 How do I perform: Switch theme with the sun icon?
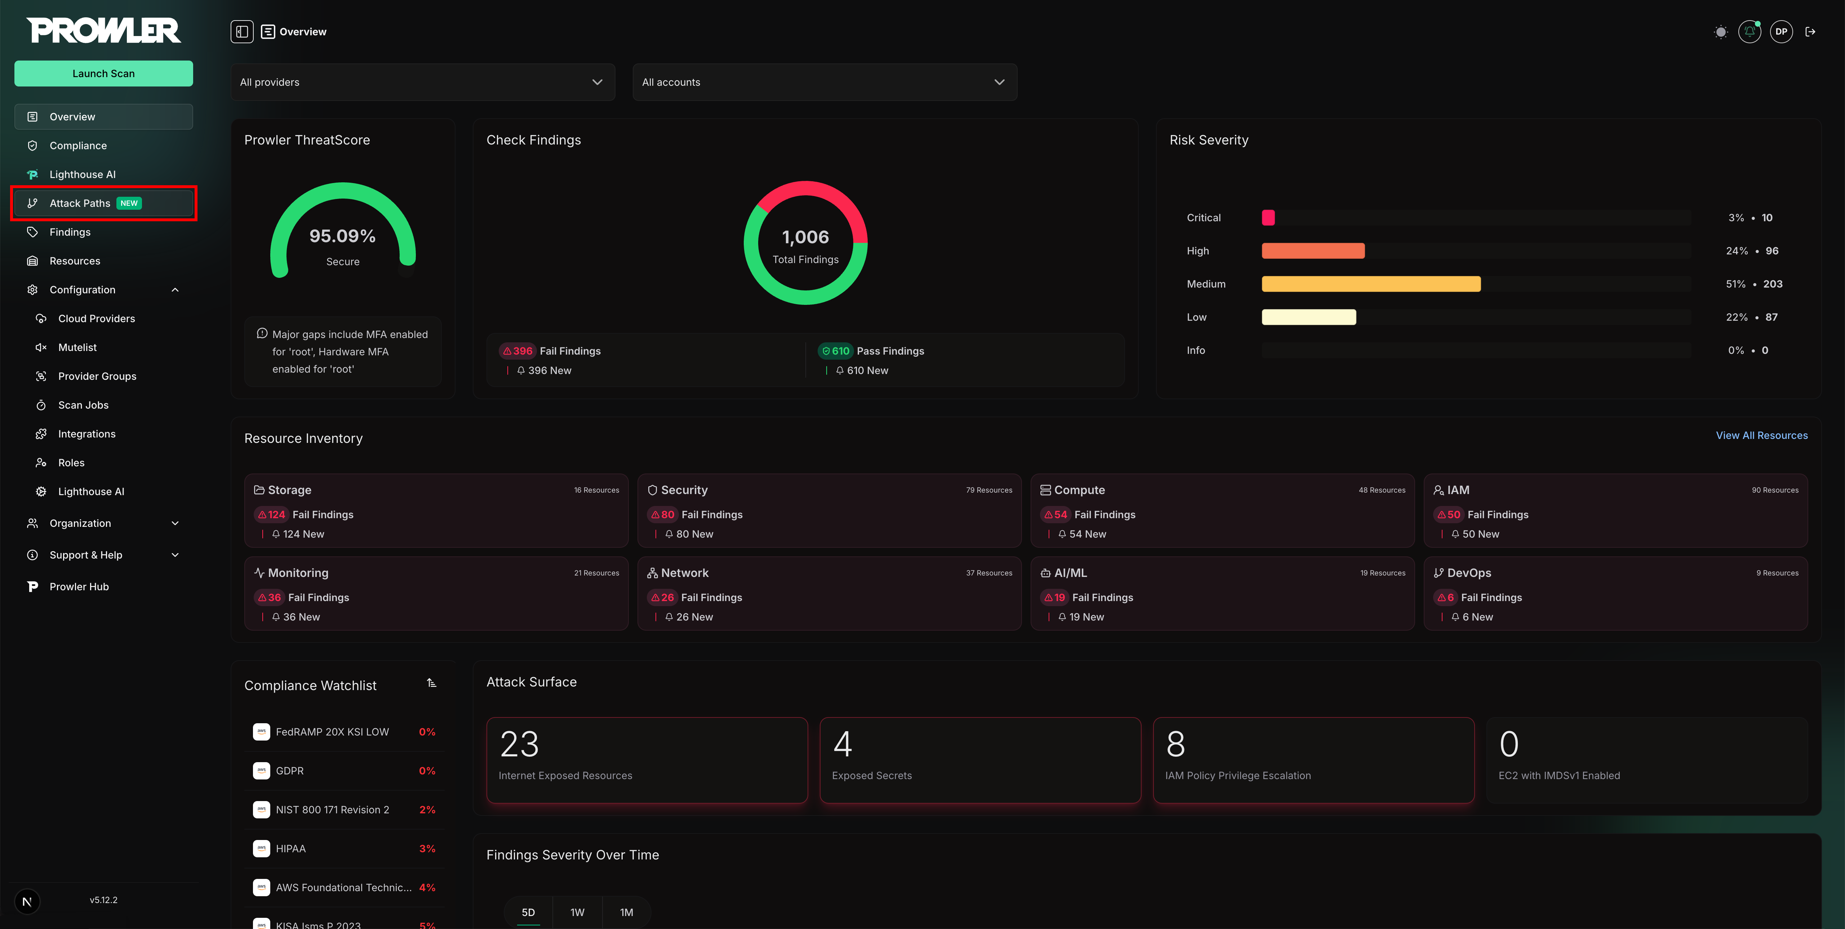tap(1720, 31)
